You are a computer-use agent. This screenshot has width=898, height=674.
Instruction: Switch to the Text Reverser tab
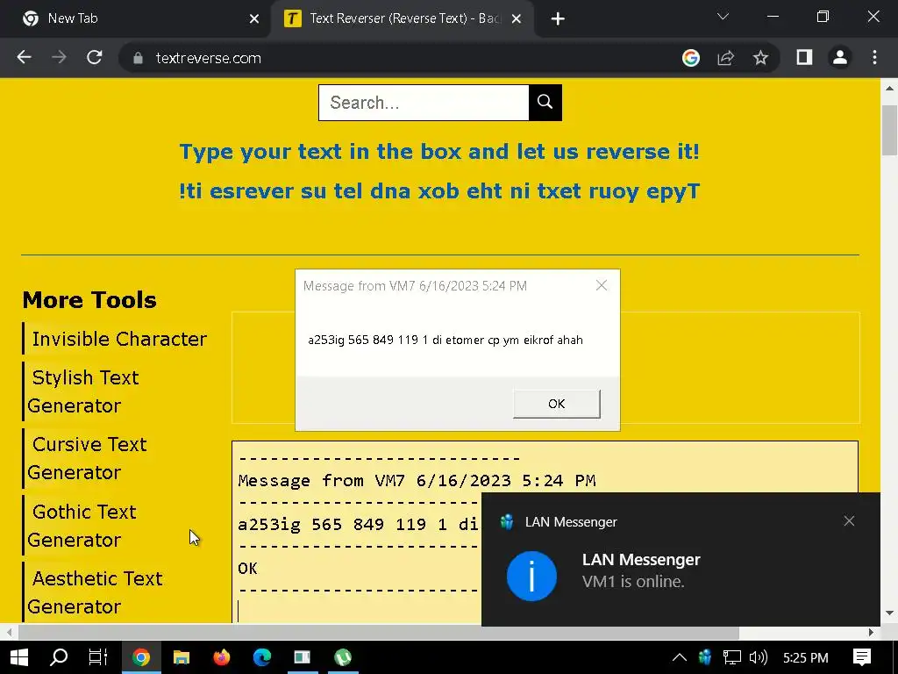click(x=401, y=19)
